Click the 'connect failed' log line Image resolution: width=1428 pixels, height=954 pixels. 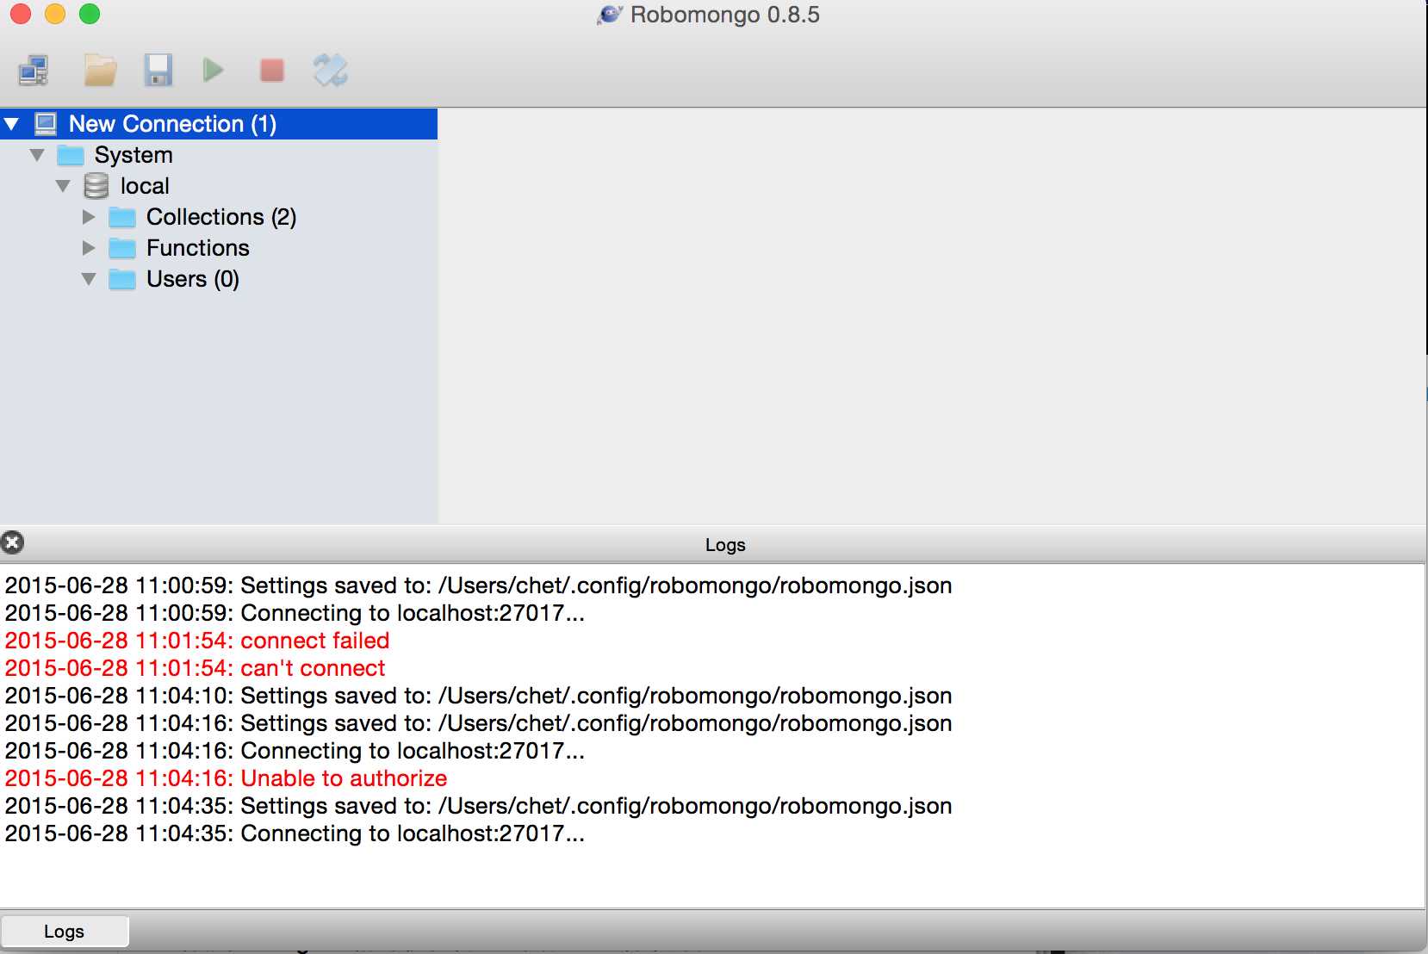tap(197, 641)
